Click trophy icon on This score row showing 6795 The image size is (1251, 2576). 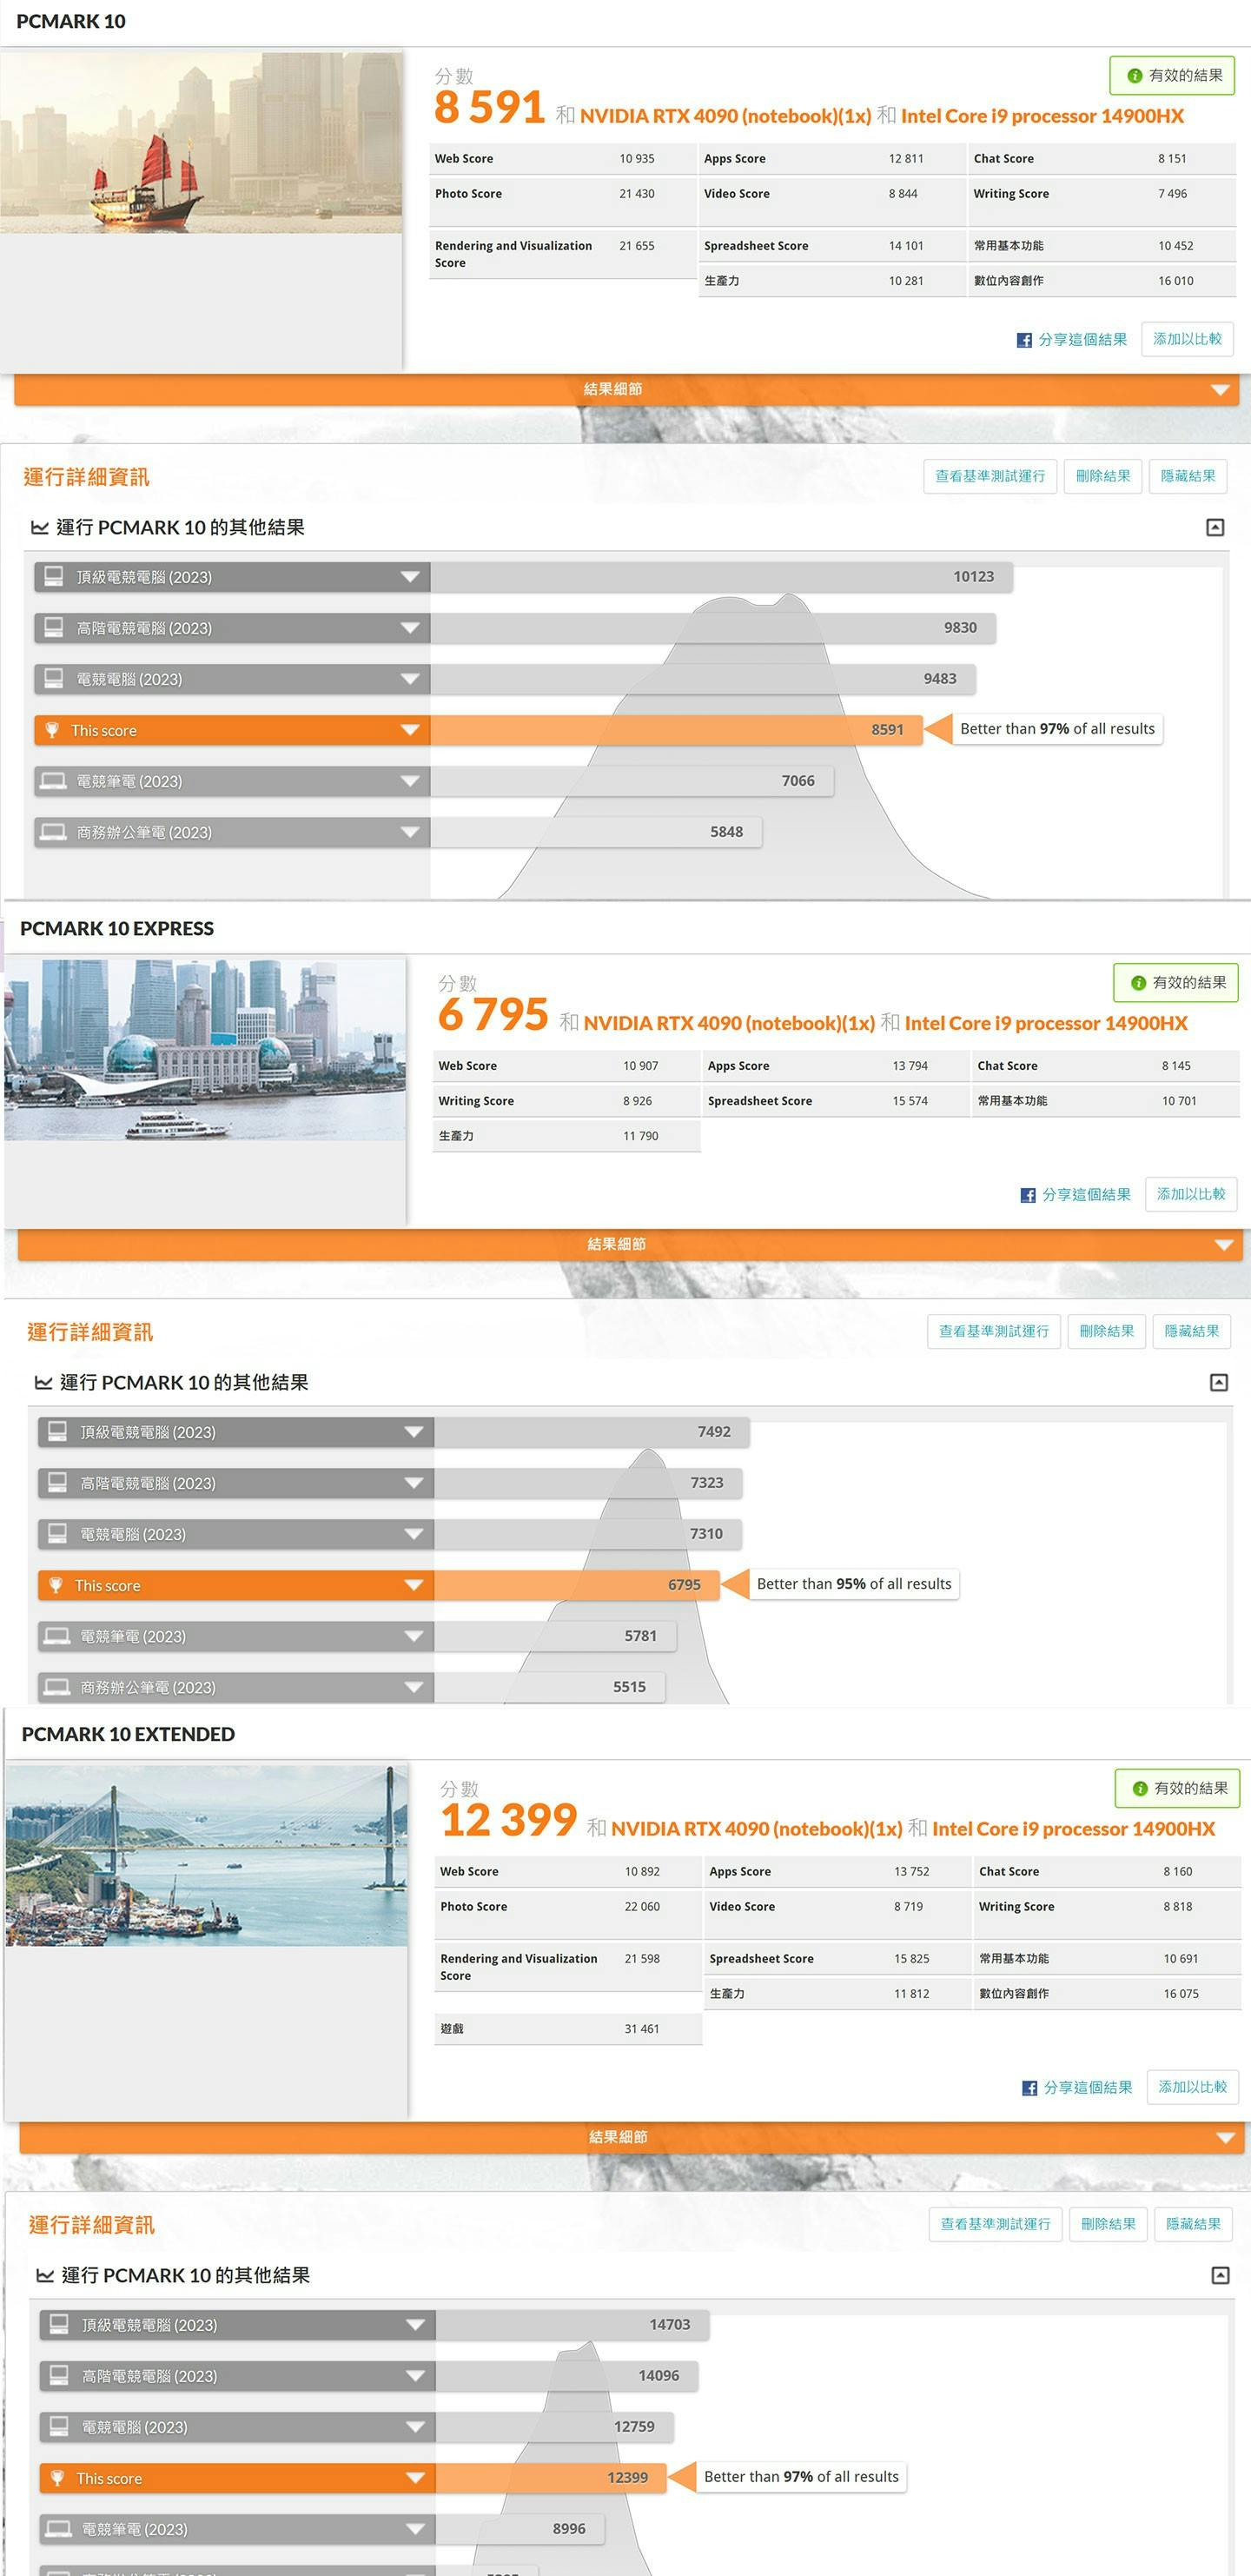tap(56, 1585)
